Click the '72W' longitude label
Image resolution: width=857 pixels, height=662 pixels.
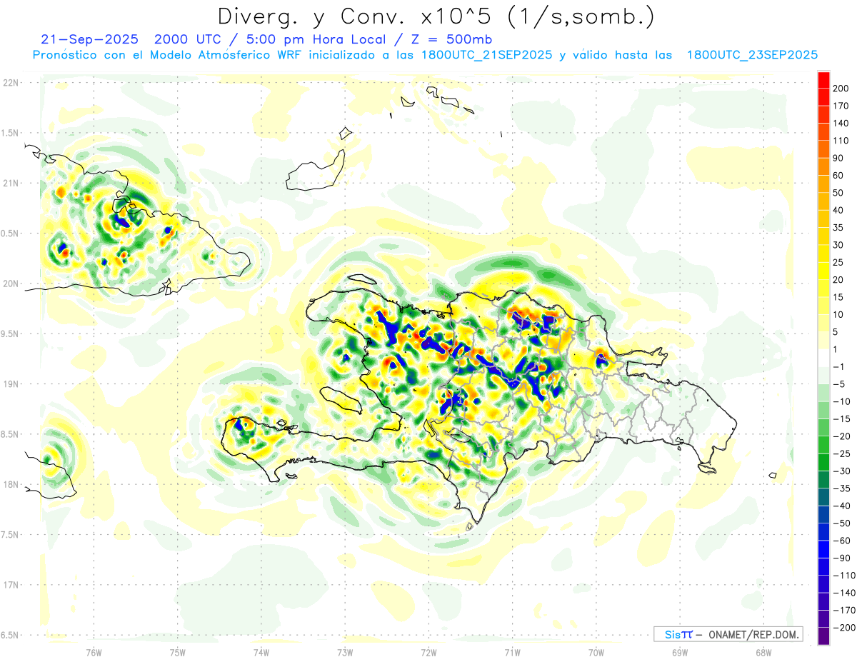click(x=428, y=652)
